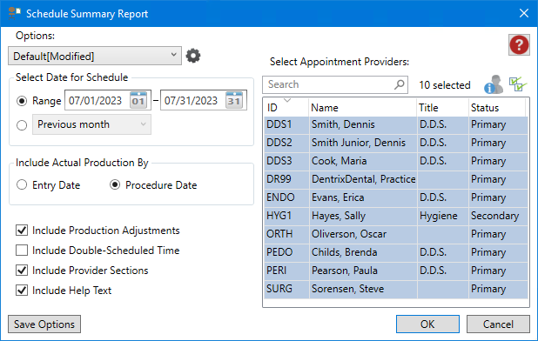Click the Schedule Summary Report title icon
The width and height of the screenshot is (538, 341).
14,13
